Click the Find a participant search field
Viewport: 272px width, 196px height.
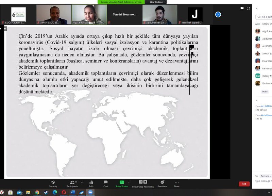265,17
